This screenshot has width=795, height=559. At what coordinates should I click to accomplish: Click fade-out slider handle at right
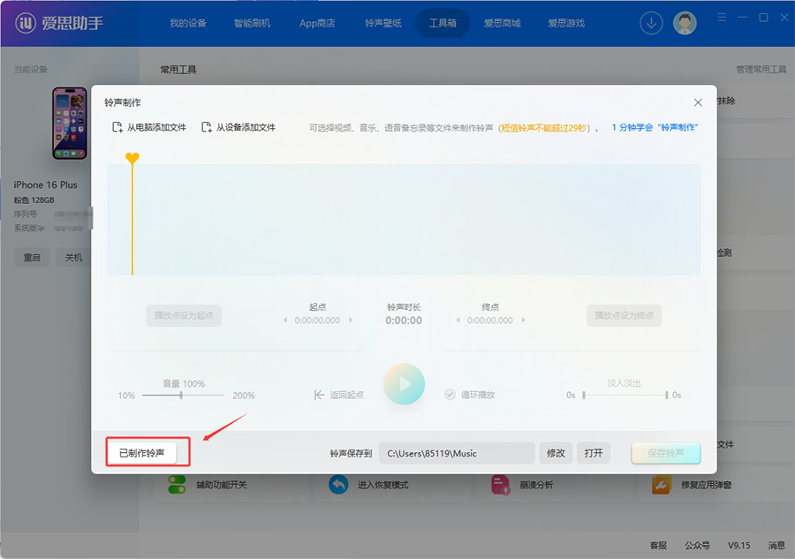pos(666,395)
